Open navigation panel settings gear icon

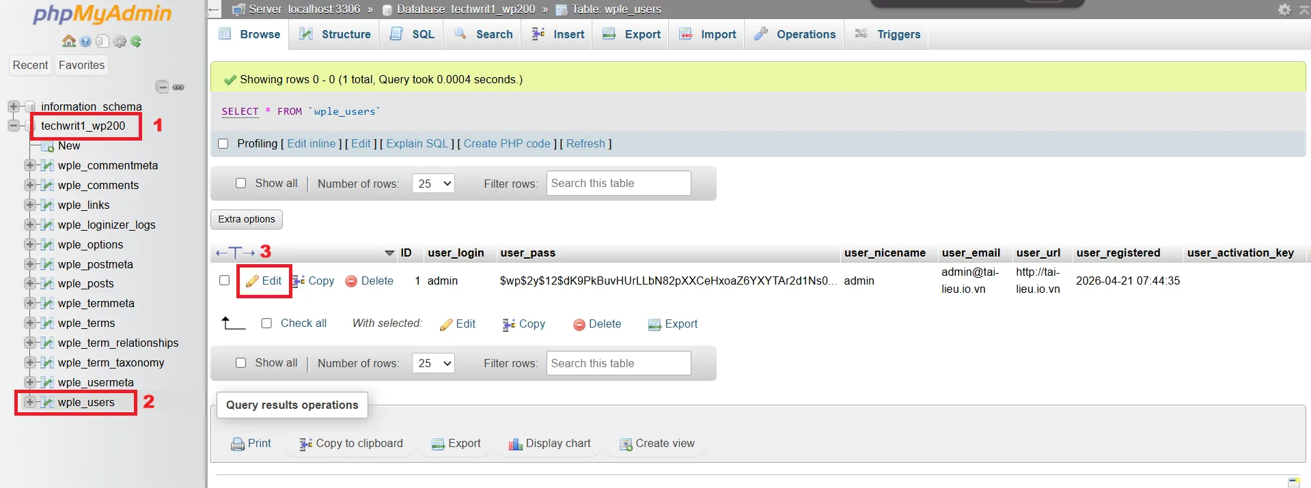pyautogui.click(x=120, y=42)
